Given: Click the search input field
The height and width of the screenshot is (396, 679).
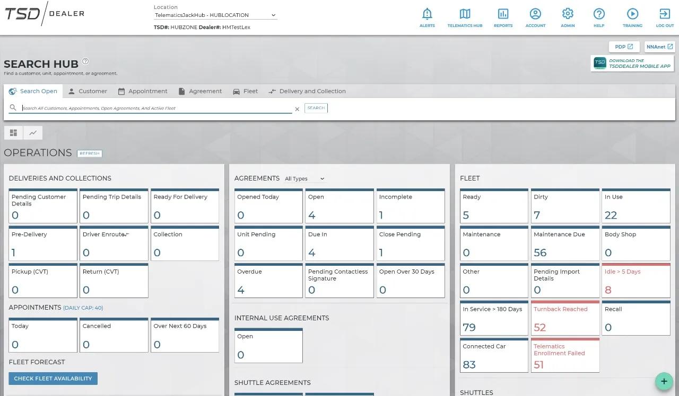Looking at the screenshot, I should [154, 107].
